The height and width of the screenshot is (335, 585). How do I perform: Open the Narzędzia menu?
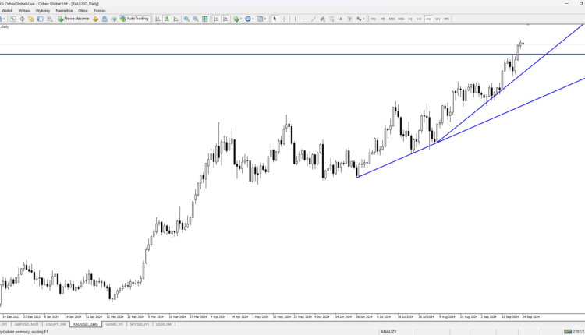64,11
